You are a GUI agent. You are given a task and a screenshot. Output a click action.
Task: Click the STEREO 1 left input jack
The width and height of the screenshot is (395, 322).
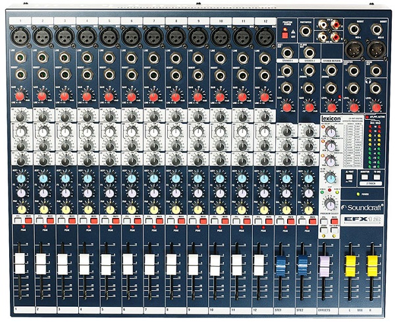click(287, 71)
